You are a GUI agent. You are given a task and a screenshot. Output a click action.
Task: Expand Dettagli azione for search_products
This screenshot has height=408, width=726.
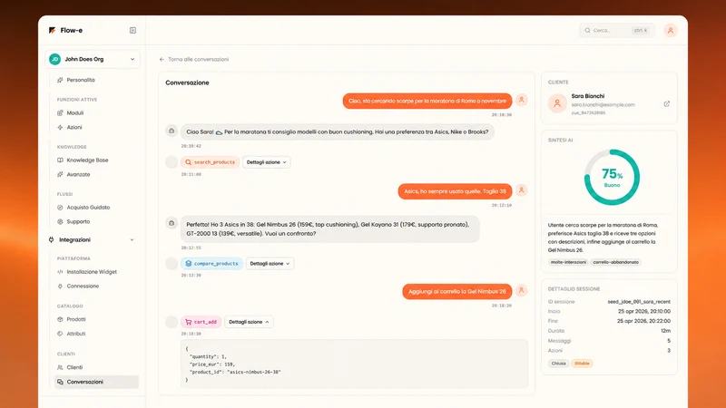click(x=266, y=162)
